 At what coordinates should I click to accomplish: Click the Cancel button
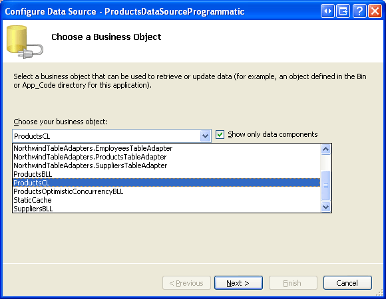click(347, 283)
